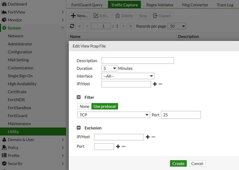
Task: Remove IP/Host entry with minus icon above Filter
Action: click(x=160, y=84)
